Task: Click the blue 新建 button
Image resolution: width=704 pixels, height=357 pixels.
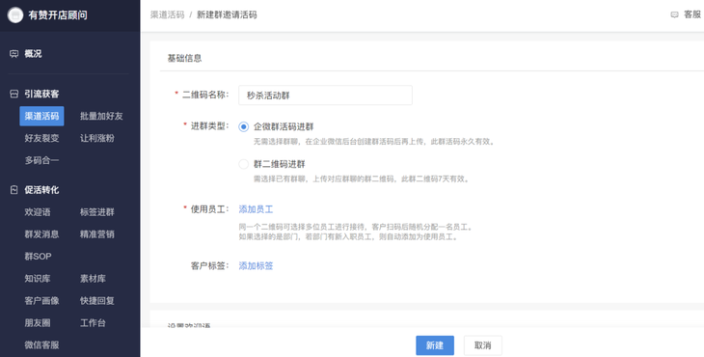Action: click(435, 345)
